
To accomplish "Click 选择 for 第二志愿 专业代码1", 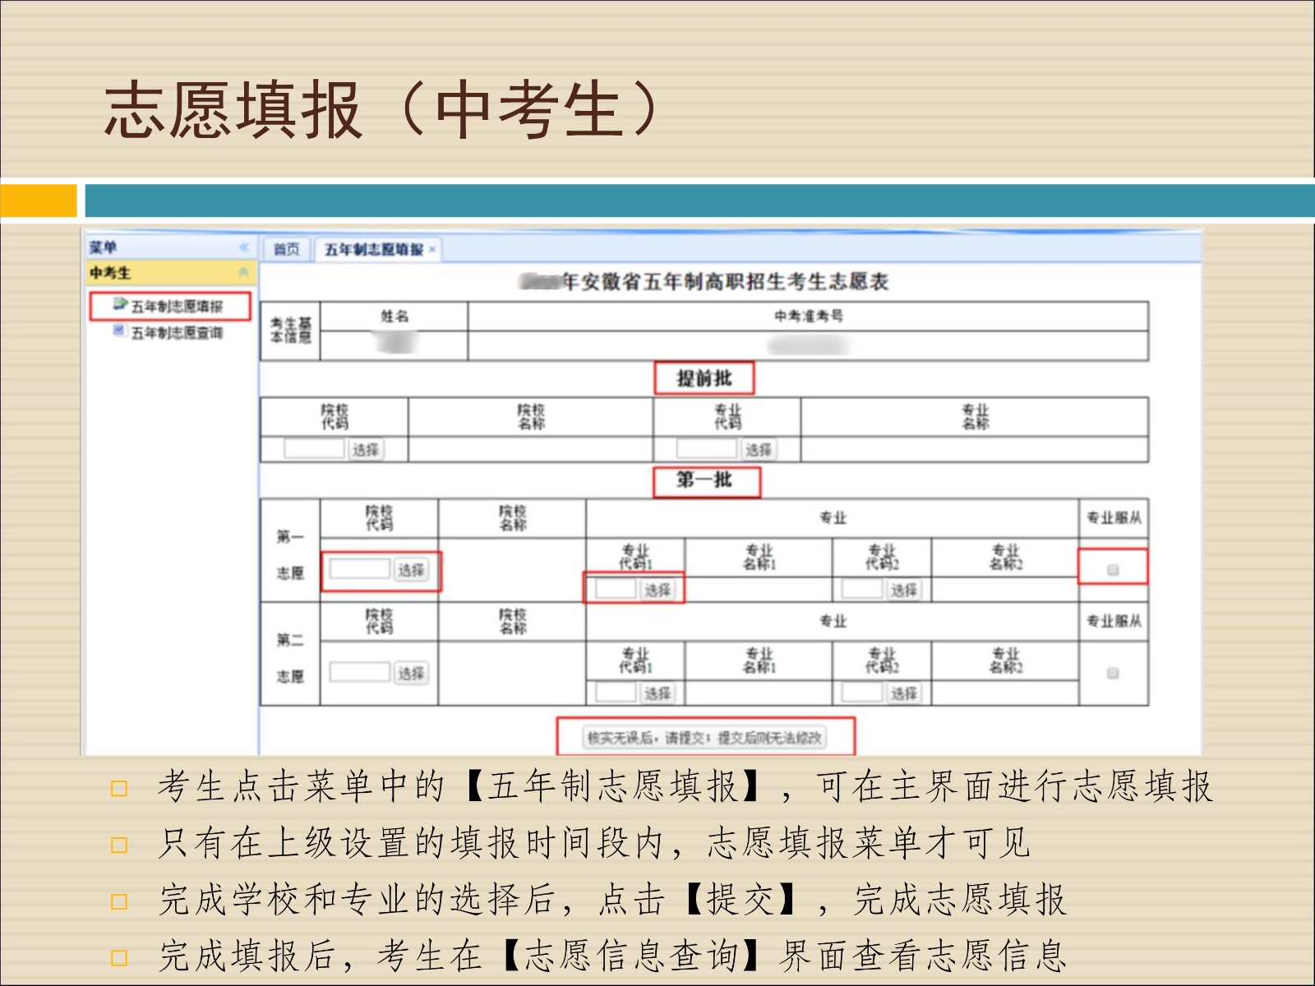I will pyautogui.click(x=657, y=693).
